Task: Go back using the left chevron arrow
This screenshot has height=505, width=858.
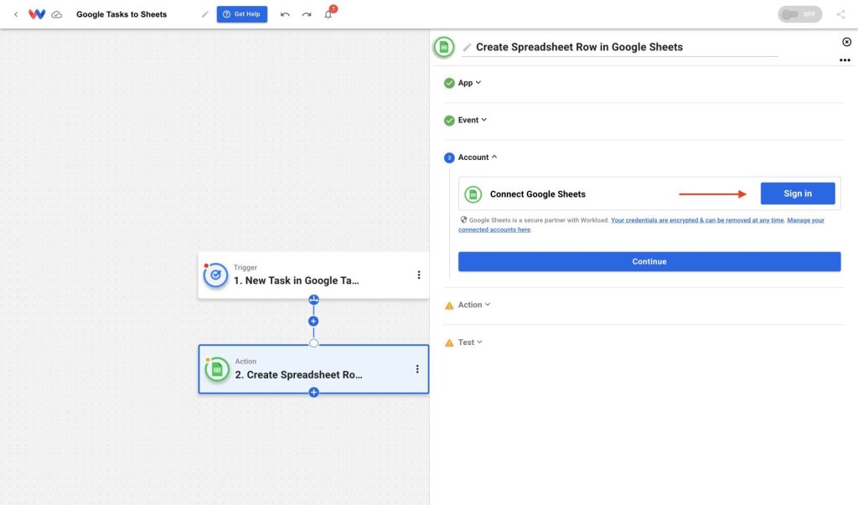Action: tap(16, 14)
